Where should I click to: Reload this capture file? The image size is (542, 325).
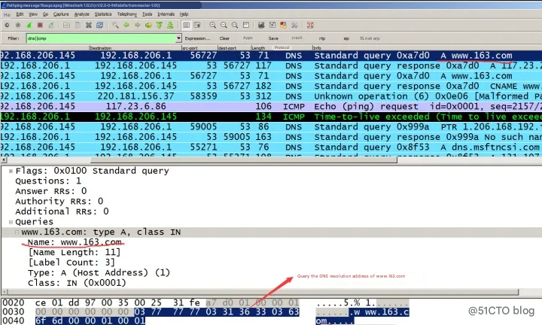[x=100, y=25]
